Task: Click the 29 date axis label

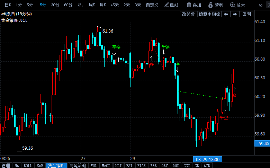Action: pyautogui.click(x=133, y=159)
